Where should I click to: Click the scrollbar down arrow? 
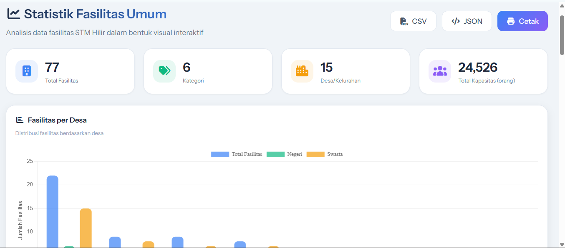point(562,244)
